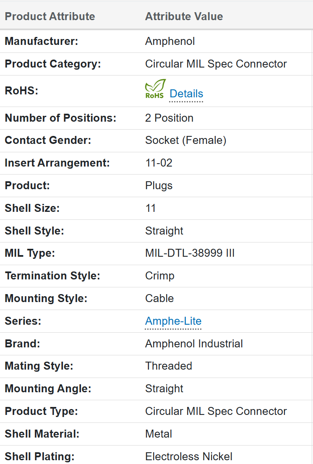Click the Crimp termination style value
Viewport: 313px width, 464px height.
point(160,276)
